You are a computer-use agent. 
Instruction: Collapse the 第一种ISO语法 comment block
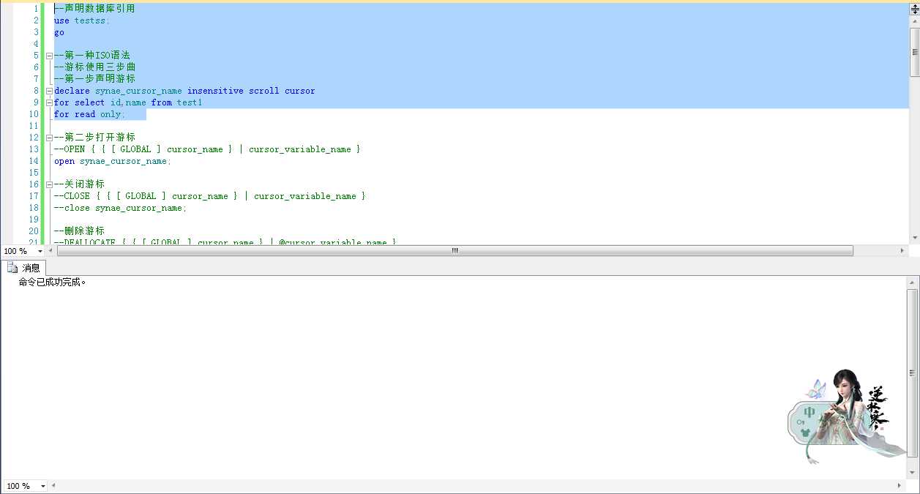tap(49, 56)
